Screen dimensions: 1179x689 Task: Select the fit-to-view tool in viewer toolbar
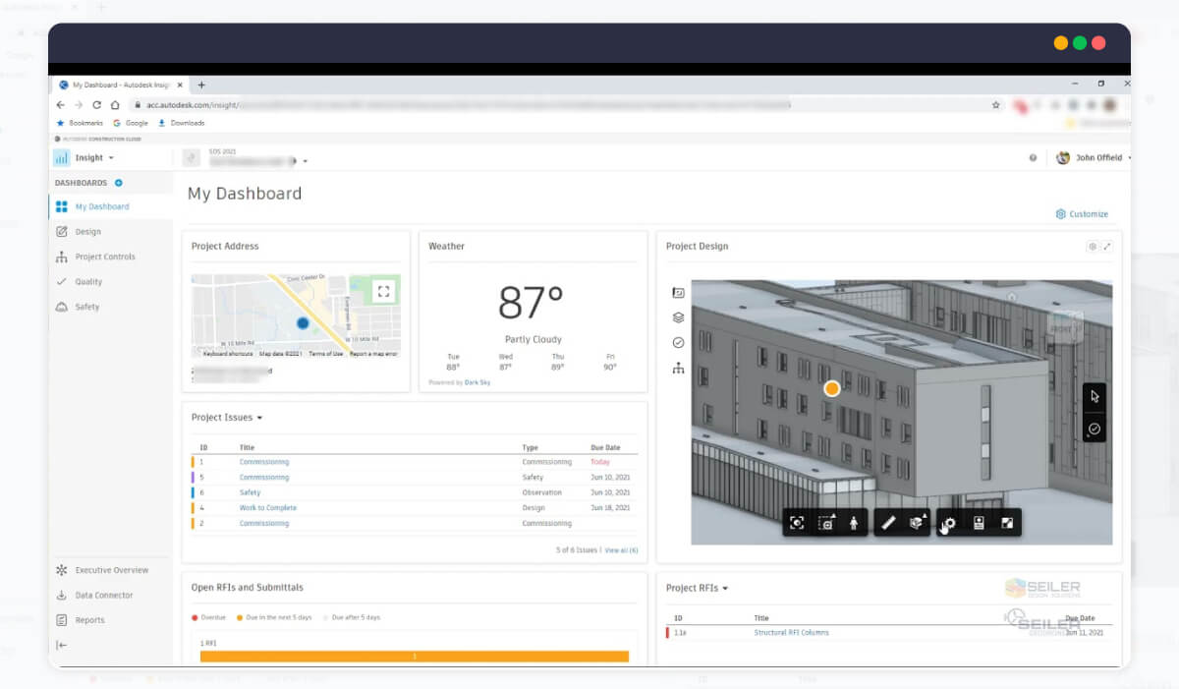click(x=796, y=522)
